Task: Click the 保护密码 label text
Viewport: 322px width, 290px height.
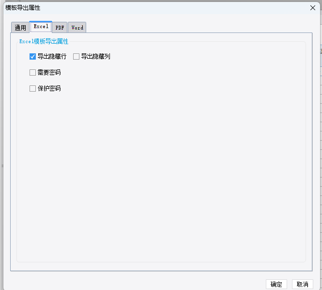Action: pyautogui.click(x=49, y=88)
